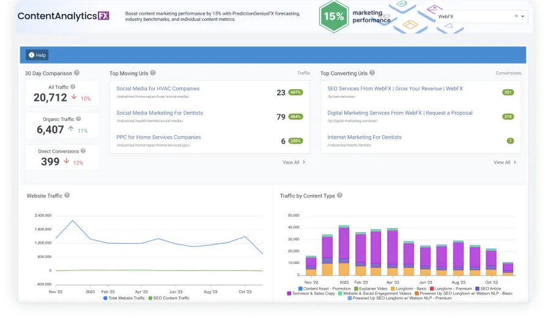Open Internet Marketing For Dentists link

(365, 137)
